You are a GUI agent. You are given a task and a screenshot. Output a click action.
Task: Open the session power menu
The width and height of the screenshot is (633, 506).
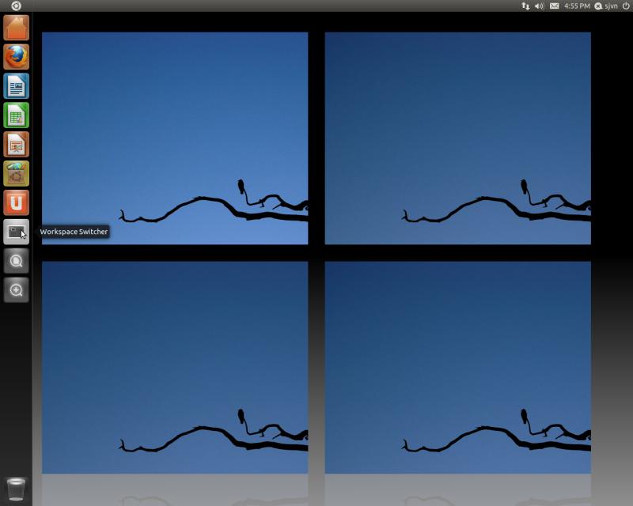pos(625,6)
